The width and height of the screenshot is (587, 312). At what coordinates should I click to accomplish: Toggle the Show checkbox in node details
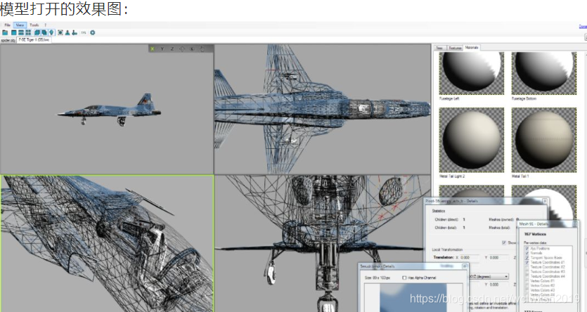pyautogui.click(x=504, y=243)
